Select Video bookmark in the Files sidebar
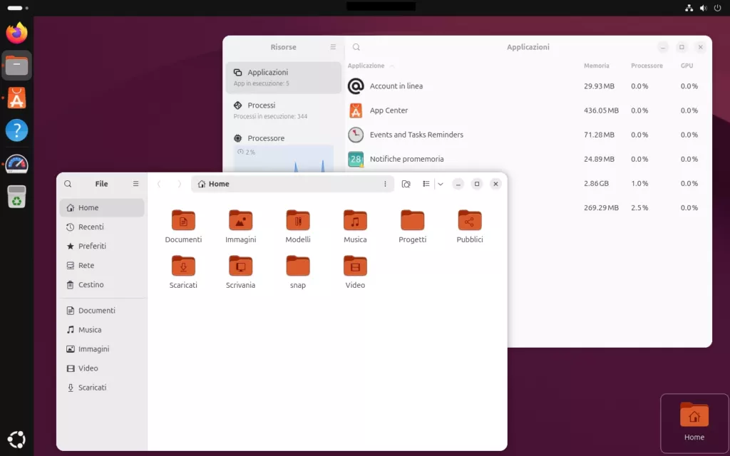This screenshot has height=456, width=730. tap(101, 368)
